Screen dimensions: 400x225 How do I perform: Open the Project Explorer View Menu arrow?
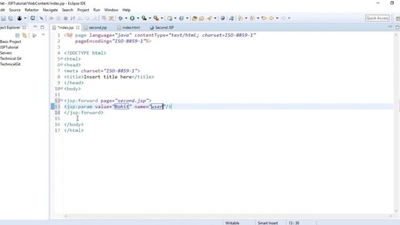43,35
